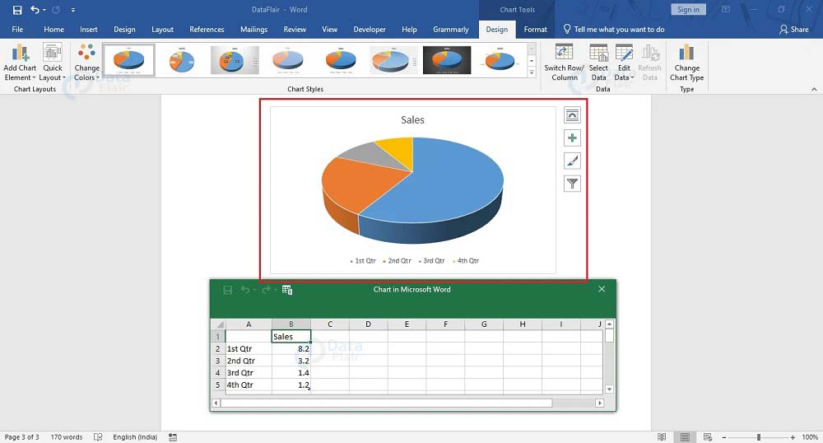
Task: Open Chart Filters funnel button
Action: click(x=572, y=183)
